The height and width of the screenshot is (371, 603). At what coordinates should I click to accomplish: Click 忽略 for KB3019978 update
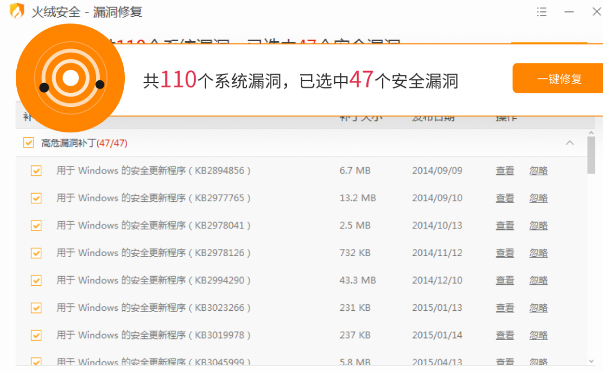pyautogui.click(x=538, y=335)
